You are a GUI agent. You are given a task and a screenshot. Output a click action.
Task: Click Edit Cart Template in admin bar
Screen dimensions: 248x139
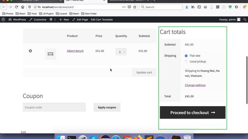pos(102,20)
